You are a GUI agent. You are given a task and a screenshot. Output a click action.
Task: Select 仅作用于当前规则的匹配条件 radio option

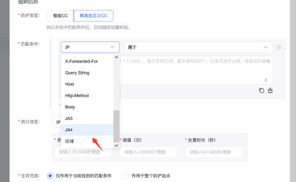(50, 176)
